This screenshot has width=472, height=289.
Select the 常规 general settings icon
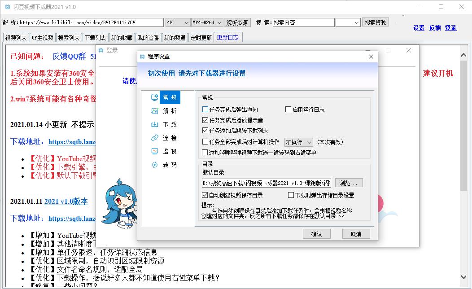point(154,97)
